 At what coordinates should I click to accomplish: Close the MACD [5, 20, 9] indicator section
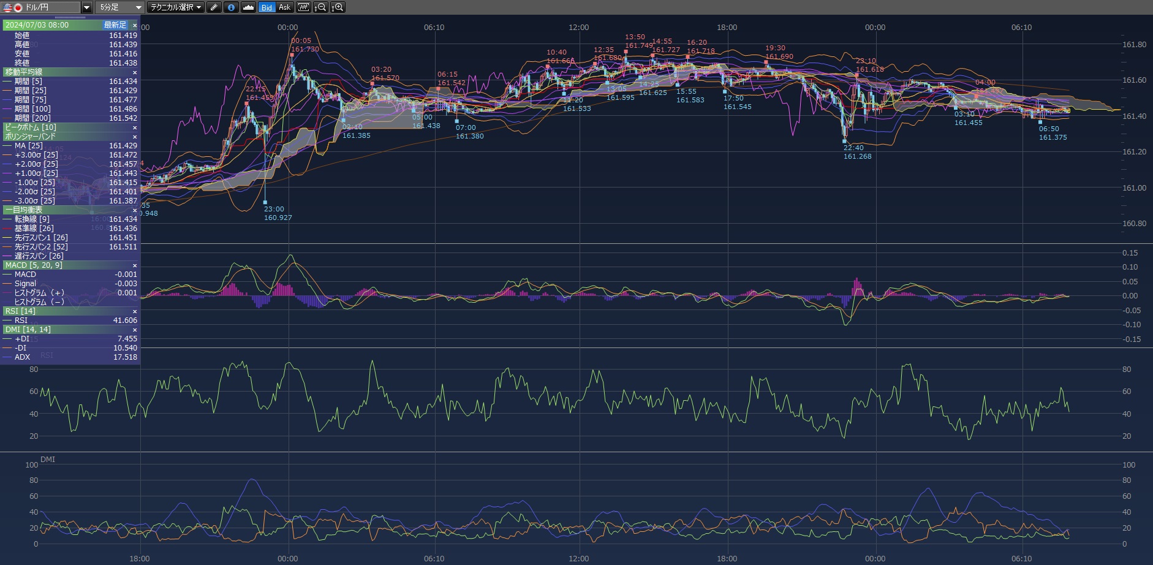click(135, 265)
